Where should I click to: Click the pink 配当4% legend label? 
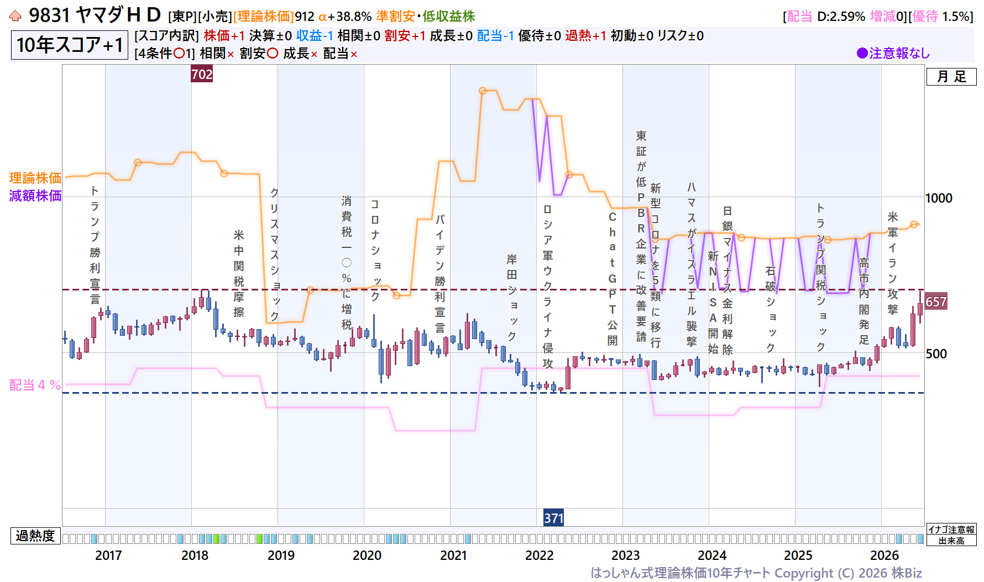coord(35,385)
